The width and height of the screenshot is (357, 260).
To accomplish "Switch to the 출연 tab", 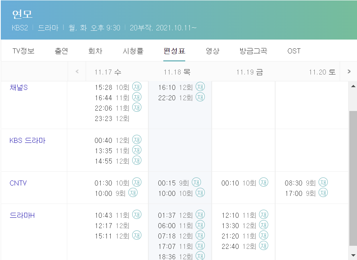I will [61, 51].
